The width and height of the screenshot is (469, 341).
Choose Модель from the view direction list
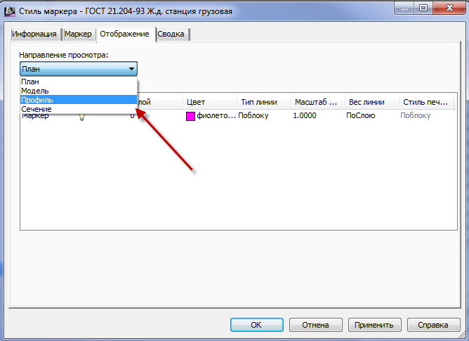tap(79, 91)
